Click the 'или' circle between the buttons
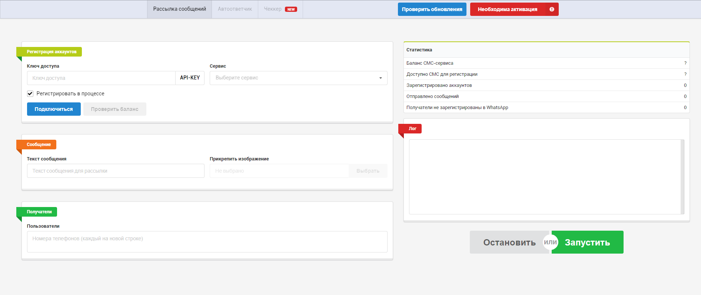Screen dimensions: 701x295 click(550, 242)
